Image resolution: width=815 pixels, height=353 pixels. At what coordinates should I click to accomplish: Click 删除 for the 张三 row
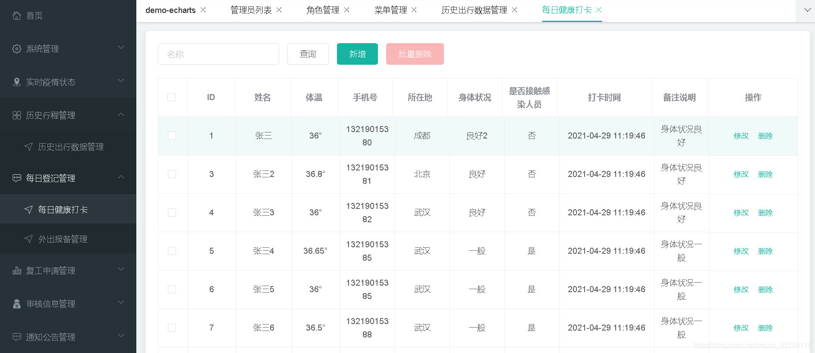tap(765, 136)
